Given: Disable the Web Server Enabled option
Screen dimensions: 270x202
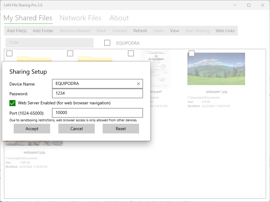Looking at the screenshot, I should coord(12,103).
